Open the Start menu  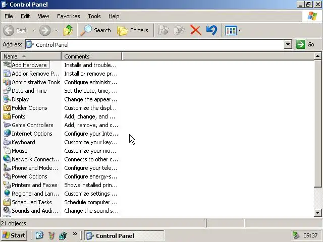[x=14, y=235]
